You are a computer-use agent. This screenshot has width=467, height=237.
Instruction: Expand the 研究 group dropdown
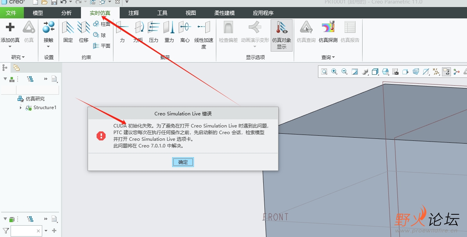coord(18,57)
